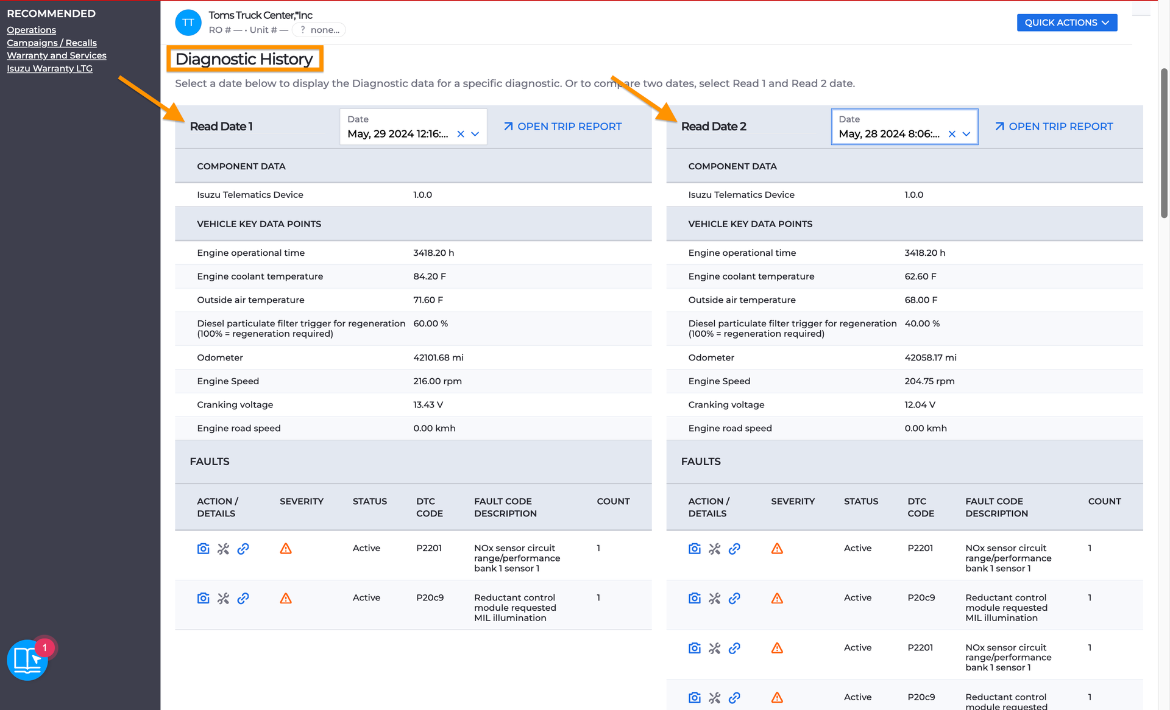Open repair tools for first P2201 under Read Date 2
The width and height of the screenshot is (1170, 710).
tap(715, 549)
